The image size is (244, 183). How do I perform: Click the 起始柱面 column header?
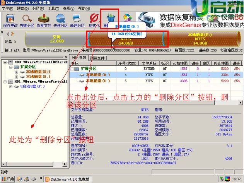point(180,63)
